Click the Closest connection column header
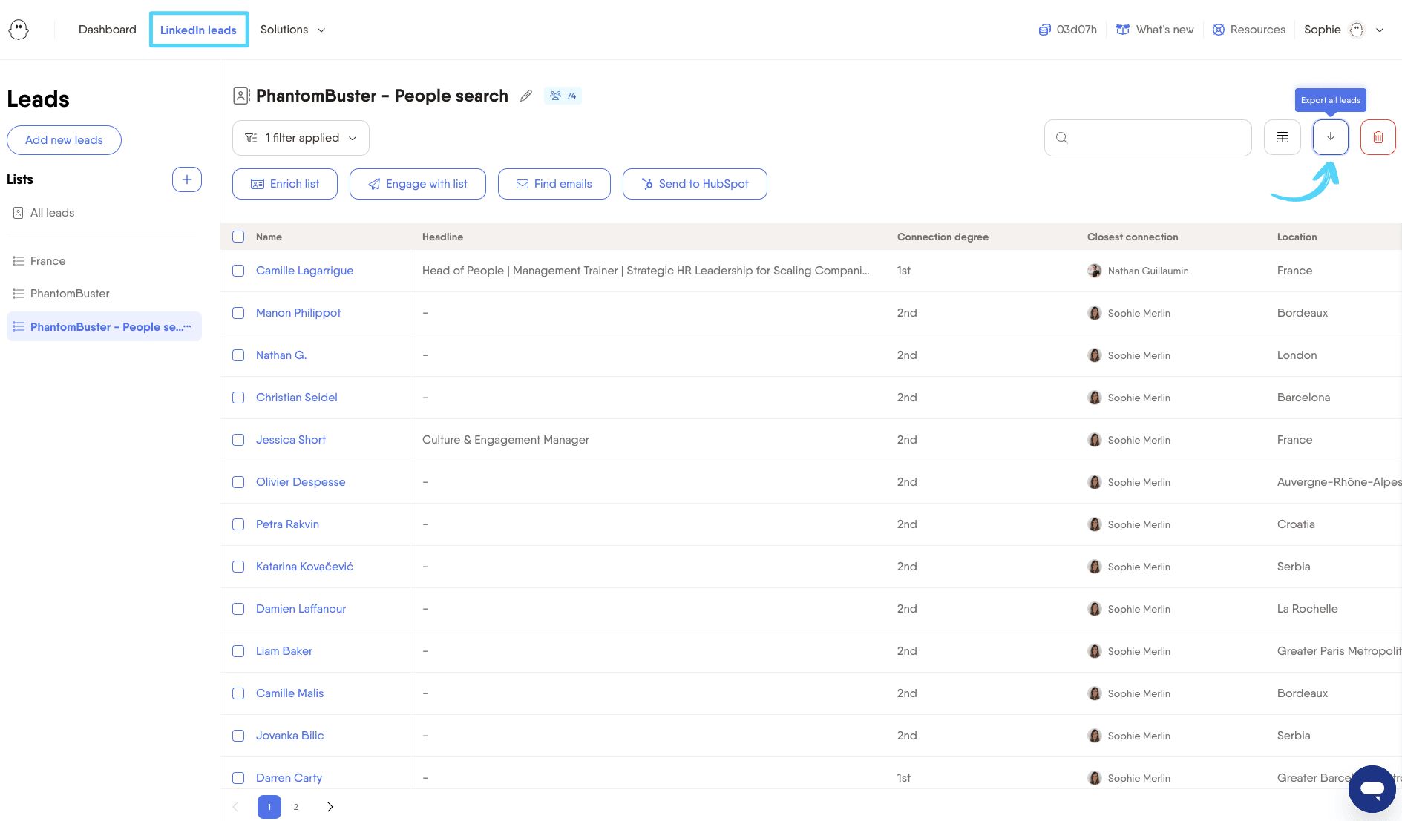The height and width of the screenshot is (821, 1402). 1133,237
